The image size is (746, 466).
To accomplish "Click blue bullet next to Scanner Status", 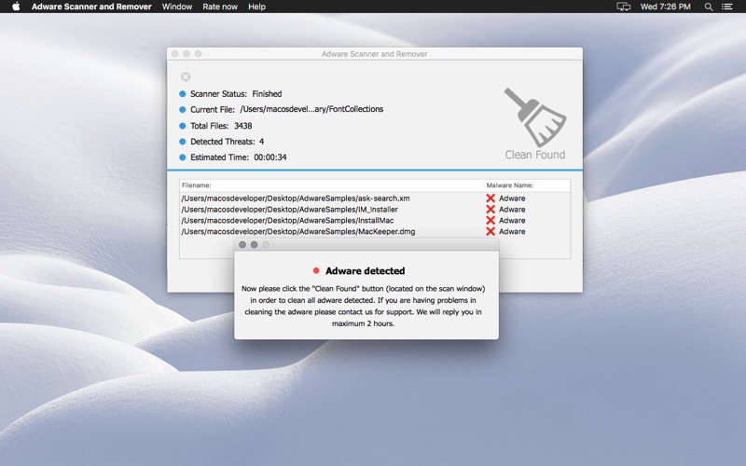I will pyautogui.click(x=182, y=94).
